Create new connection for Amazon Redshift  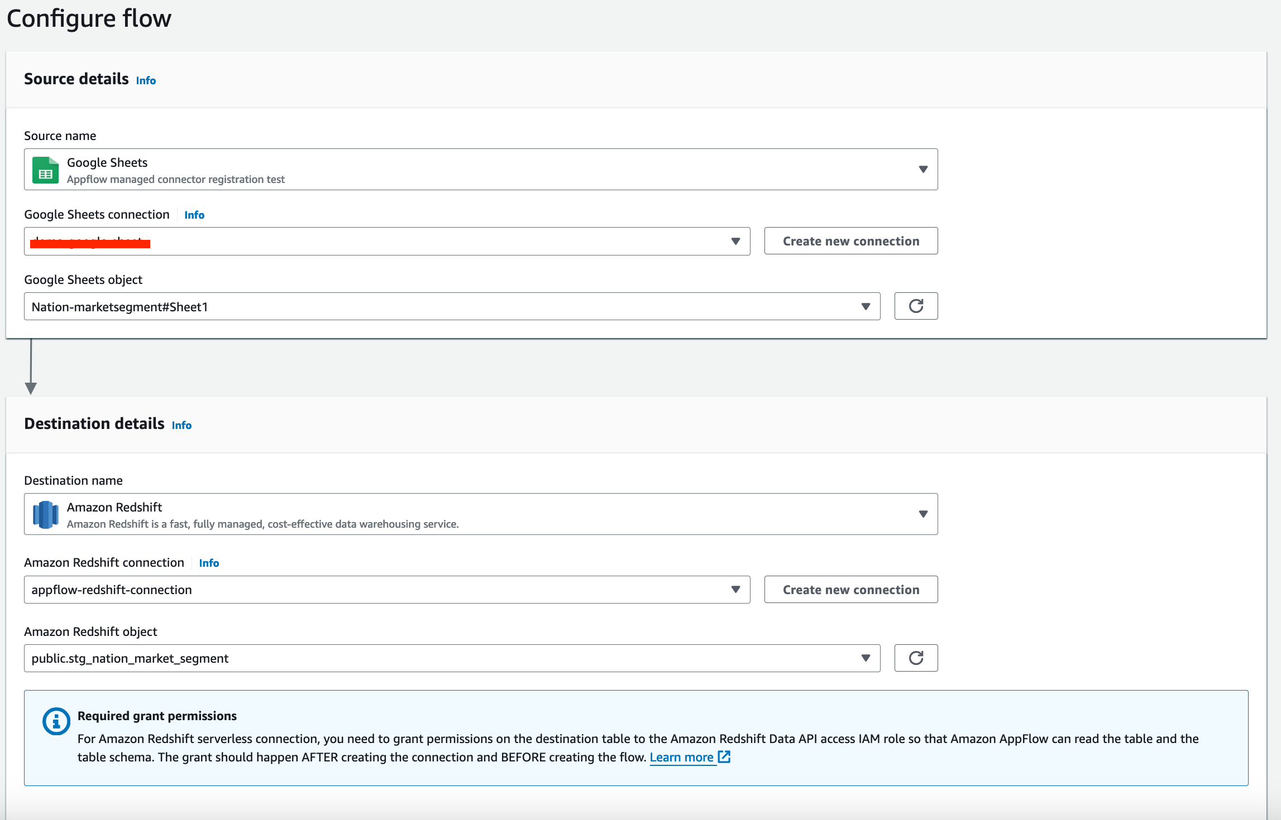tap(850, 590)
